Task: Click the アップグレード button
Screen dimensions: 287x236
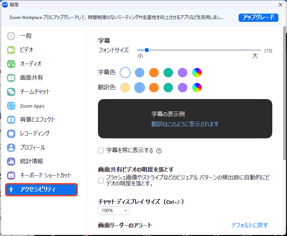Action: coord(258,18)
